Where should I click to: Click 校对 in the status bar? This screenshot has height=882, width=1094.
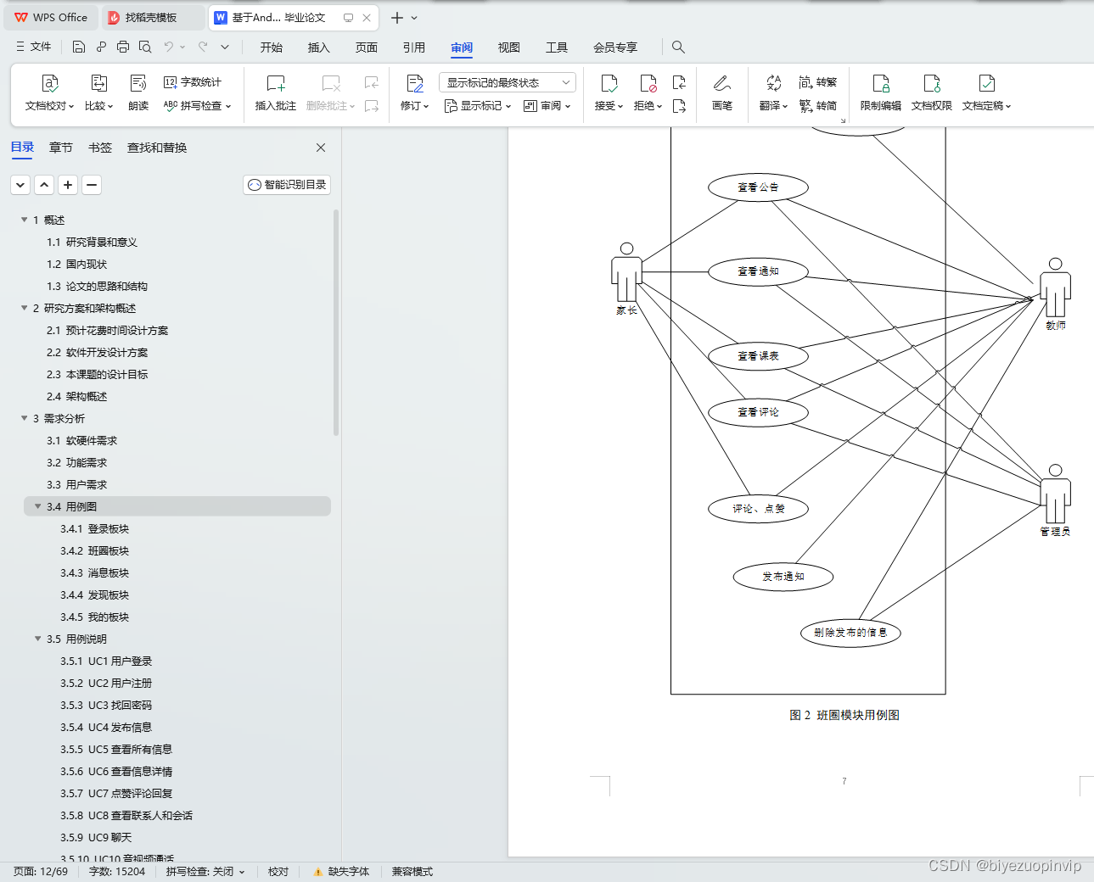tap(278, 872)
